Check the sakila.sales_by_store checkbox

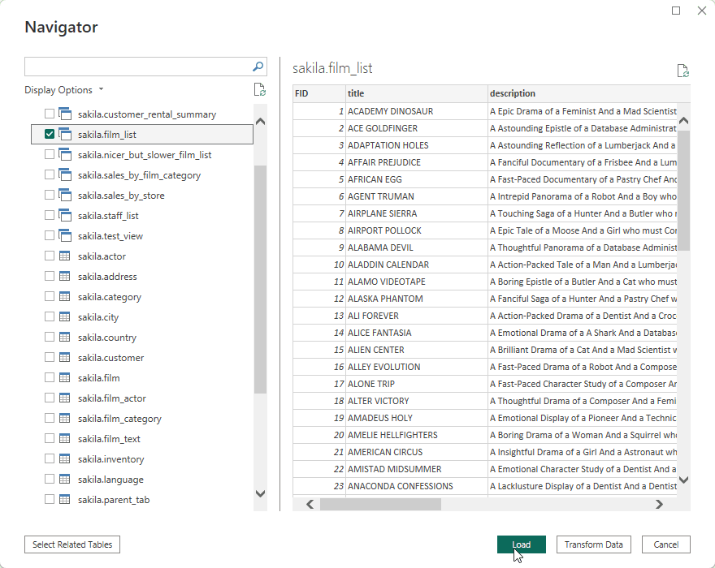coord(50,195)
